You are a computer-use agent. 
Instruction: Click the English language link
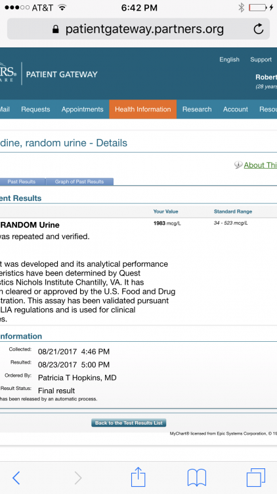pos(229,59)
